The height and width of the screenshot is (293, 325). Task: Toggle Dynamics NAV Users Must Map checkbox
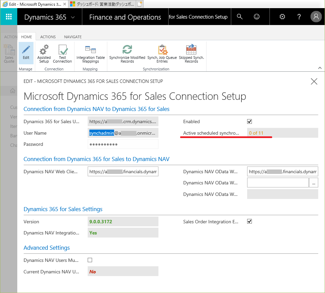(90, 260)
